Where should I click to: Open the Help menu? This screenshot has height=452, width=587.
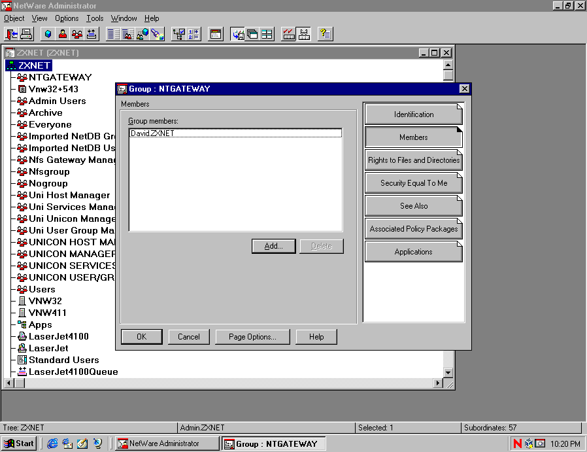click(152, 18)
